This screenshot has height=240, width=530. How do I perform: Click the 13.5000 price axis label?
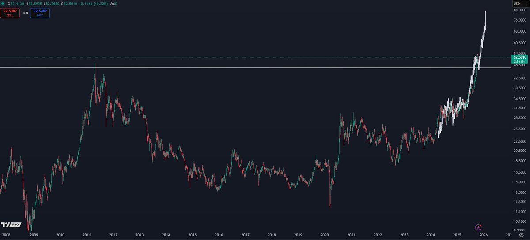tap(519, 192)
